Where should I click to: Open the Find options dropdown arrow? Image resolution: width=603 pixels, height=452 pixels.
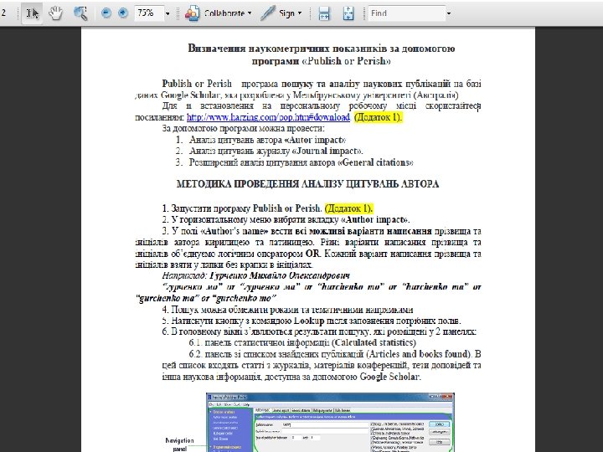(449, 13)
